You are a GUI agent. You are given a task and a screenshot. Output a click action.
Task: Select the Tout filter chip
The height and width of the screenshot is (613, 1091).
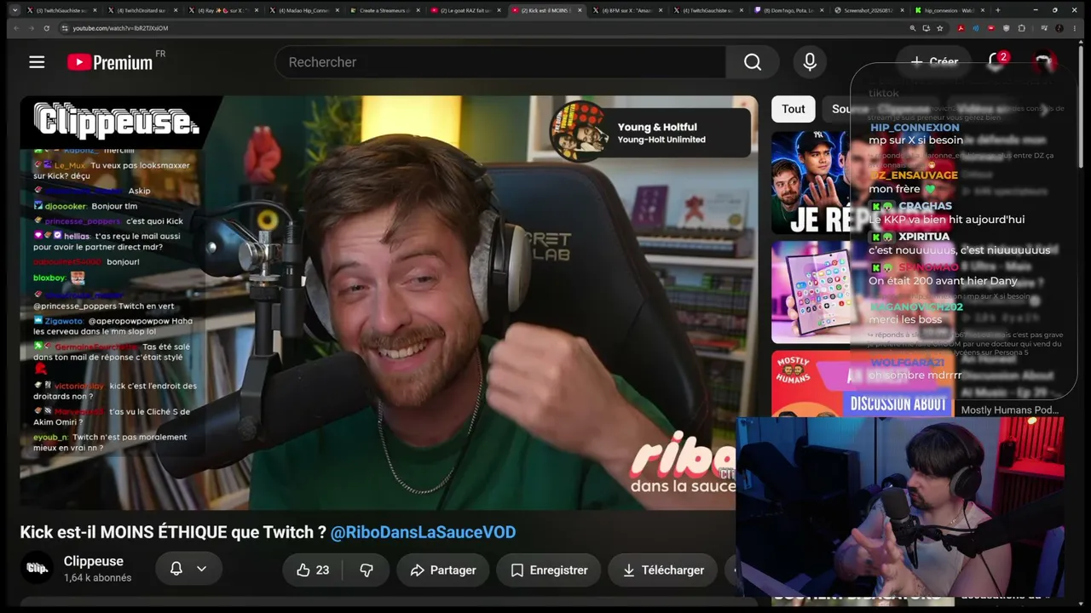click(x=794, y=109)
